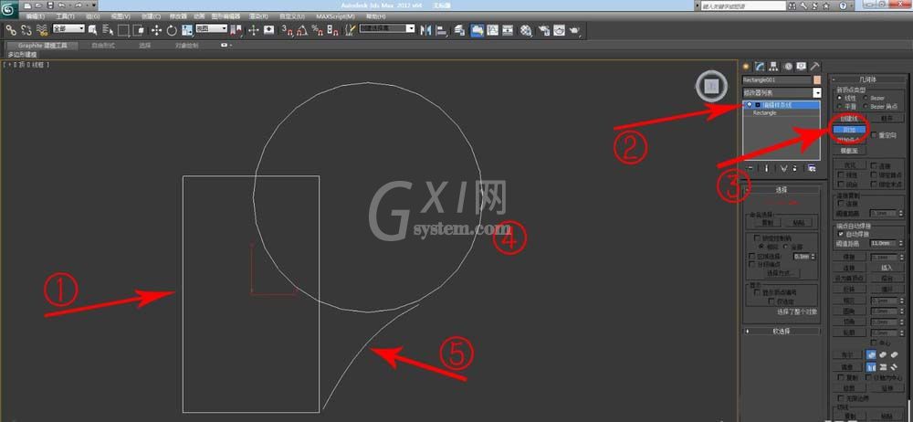The image size is (913, 422).
Task: Open the Material Editor checkered sphere icon
Action: [x=526, y=30]
